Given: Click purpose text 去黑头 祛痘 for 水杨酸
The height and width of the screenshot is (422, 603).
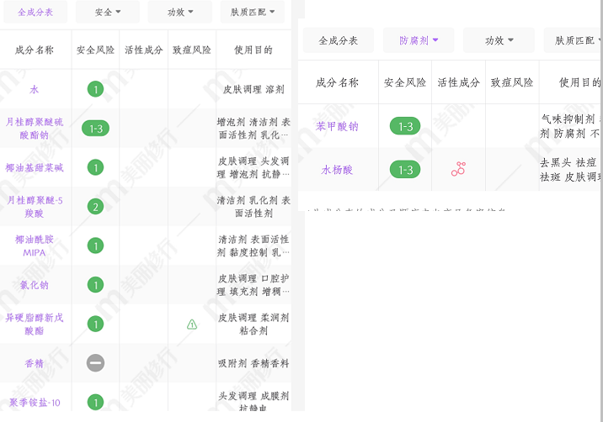Looking at the screenshot, I should click(568, 163).
